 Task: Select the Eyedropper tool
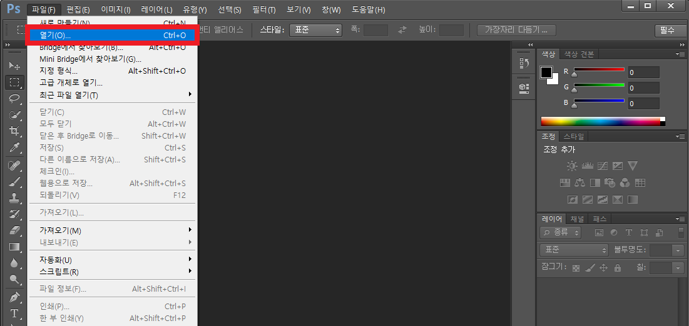[x=14, y=147]
